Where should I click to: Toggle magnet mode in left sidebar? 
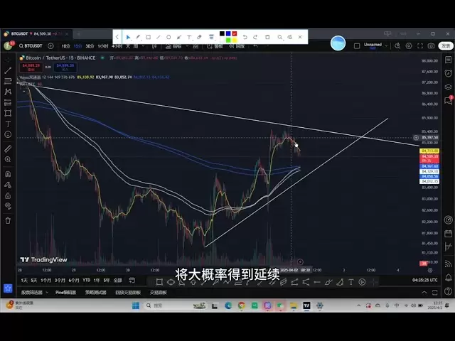point(8,174)
